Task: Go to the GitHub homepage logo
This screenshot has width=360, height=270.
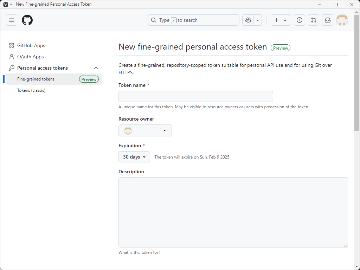Action: [x=27, y=20]
